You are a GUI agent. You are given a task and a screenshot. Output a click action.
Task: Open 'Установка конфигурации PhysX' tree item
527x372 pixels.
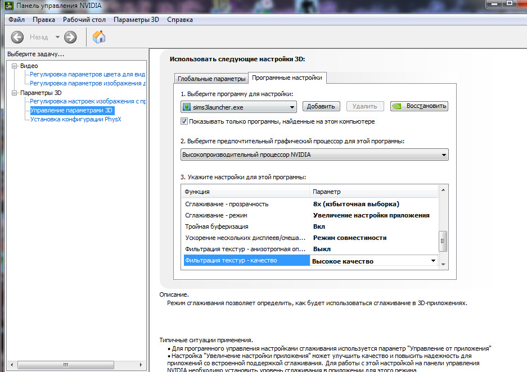[x=75, y=119]
